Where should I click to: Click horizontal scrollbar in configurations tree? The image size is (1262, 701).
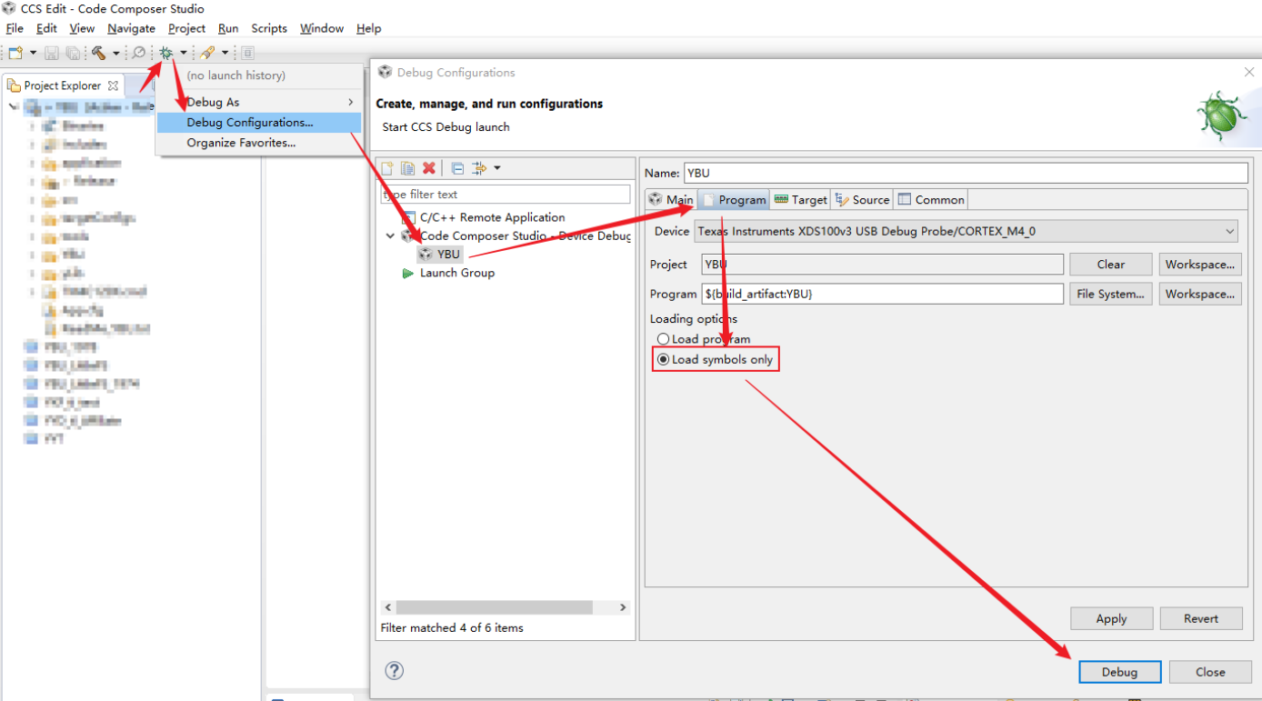tap(495, 606)
